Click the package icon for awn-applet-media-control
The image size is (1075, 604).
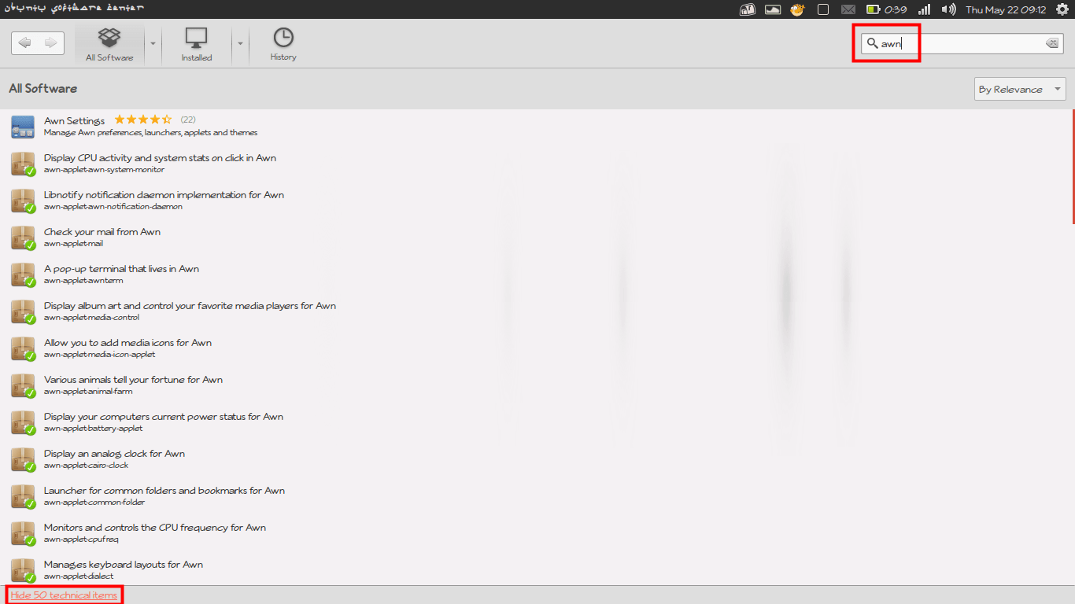click(x=23, y=311)
